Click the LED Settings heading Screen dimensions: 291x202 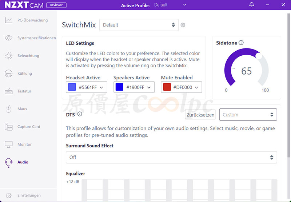click(x=80, y=43)
